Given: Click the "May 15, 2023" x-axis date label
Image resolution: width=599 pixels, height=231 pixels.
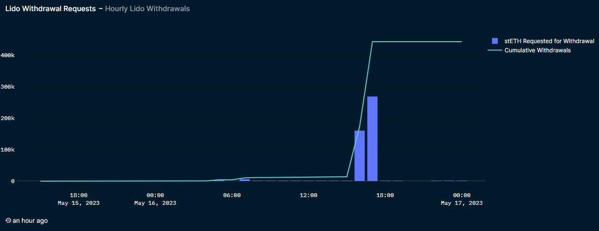Looking at the screenshot, I should 78,203.
